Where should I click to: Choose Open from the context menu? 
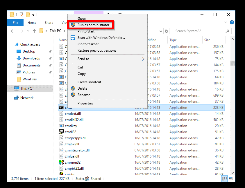[x=82, y=19]
